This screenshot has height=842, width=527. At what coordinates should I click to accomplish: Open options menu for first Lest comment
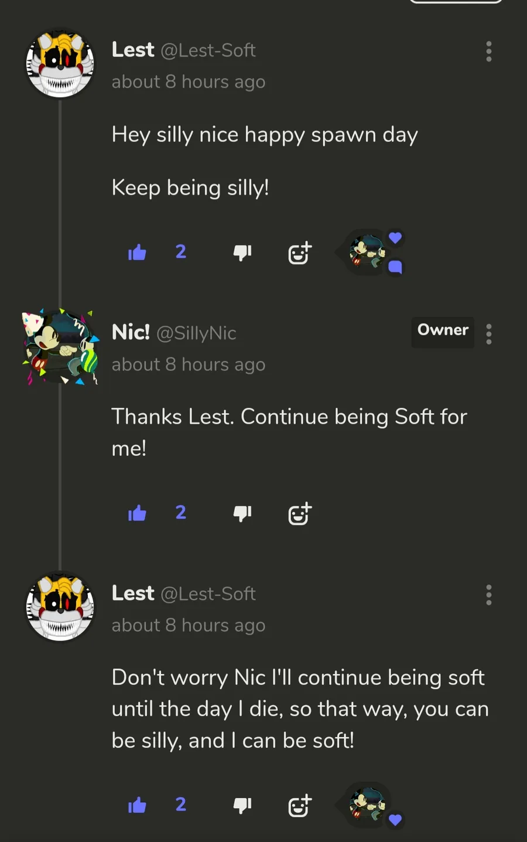coord(488,52)
